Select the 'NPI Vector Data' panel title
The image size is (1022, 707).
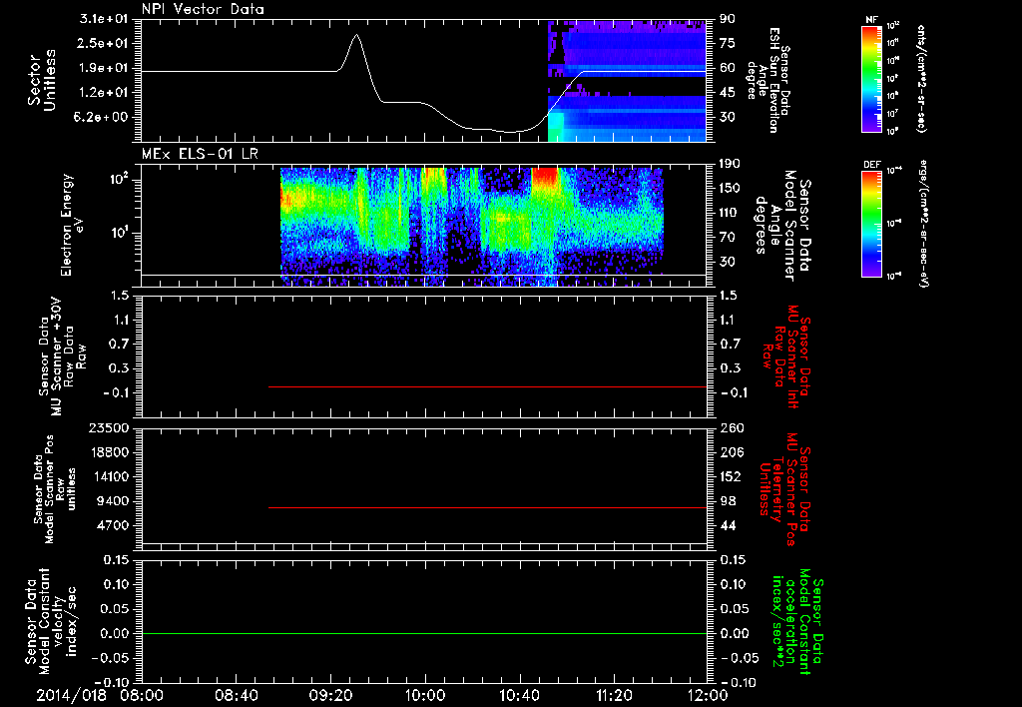click(x=203, y=9)
